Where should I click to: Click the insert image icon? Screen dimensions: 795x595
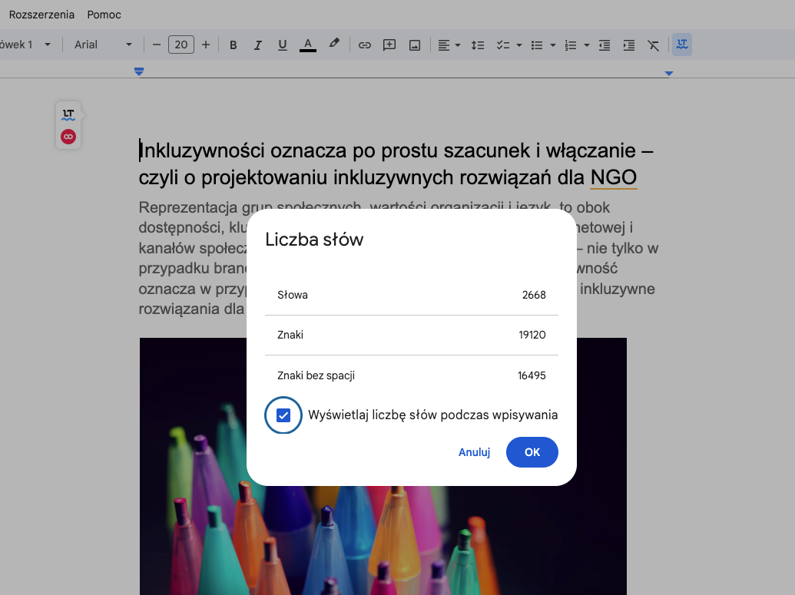(415, 45)
